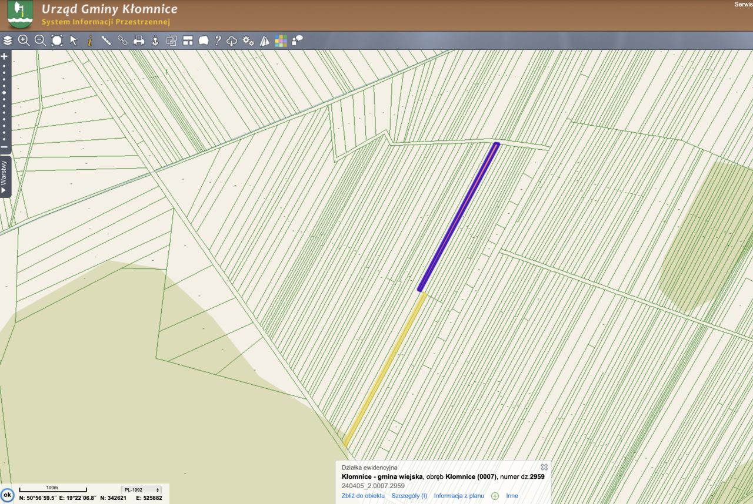This screenshot has height=504, width=753.
Task: Click the split panel layout icon
Action: point(188,41)
